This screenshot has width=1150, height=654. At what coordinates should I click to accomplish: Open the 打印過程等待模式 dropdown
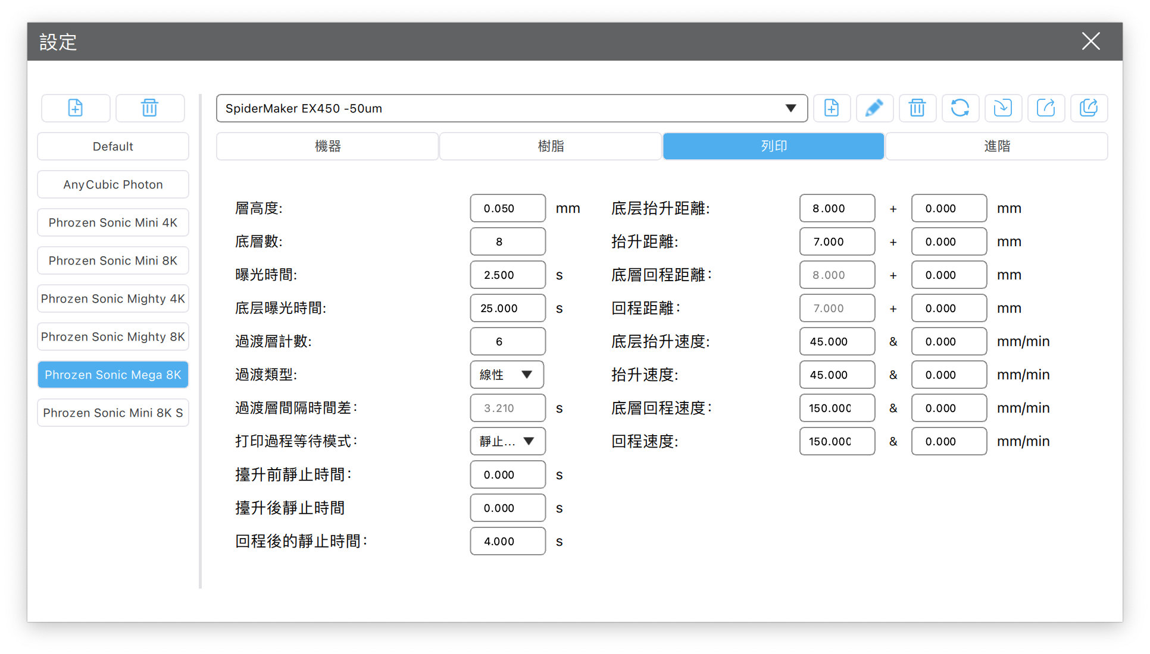coord(507,442)
